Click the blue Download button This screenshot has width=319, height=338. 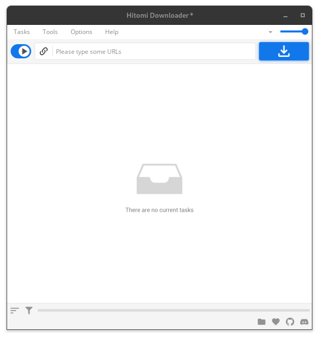284,51
